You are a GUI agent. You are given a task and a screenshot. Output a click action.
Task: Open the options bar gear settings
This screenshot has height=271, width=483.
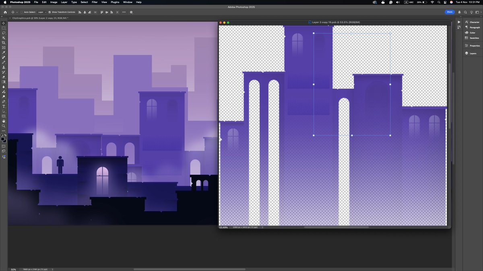[x=131, y=12]
